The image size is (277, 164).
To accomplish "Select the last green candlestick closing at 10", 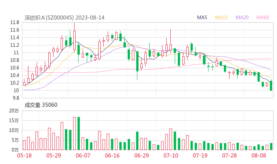I will [x=271, y=85].
